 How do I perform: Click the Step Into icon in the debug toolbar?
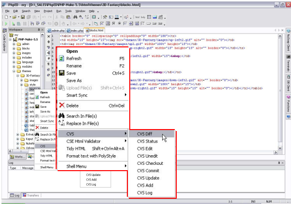click(32, 24)
